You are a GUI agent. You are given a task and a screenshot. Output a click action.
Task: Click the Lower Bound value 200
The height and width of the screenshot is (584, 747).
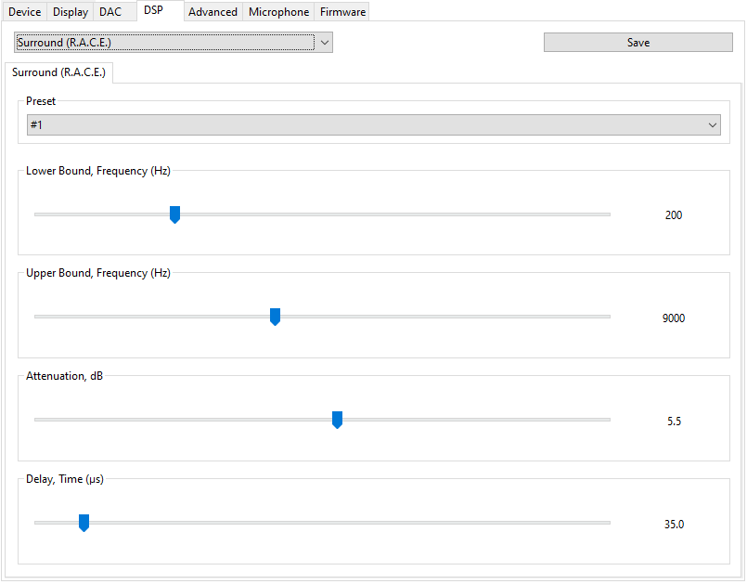(x=674, y=215)
